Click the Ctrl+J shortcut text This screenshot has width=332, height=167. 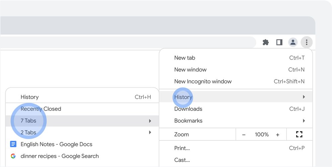click(297, 109)
